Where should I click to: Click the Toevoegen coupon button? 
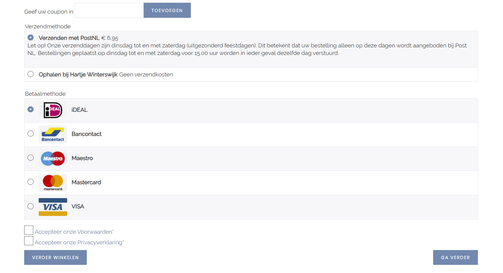coord(167,10)
